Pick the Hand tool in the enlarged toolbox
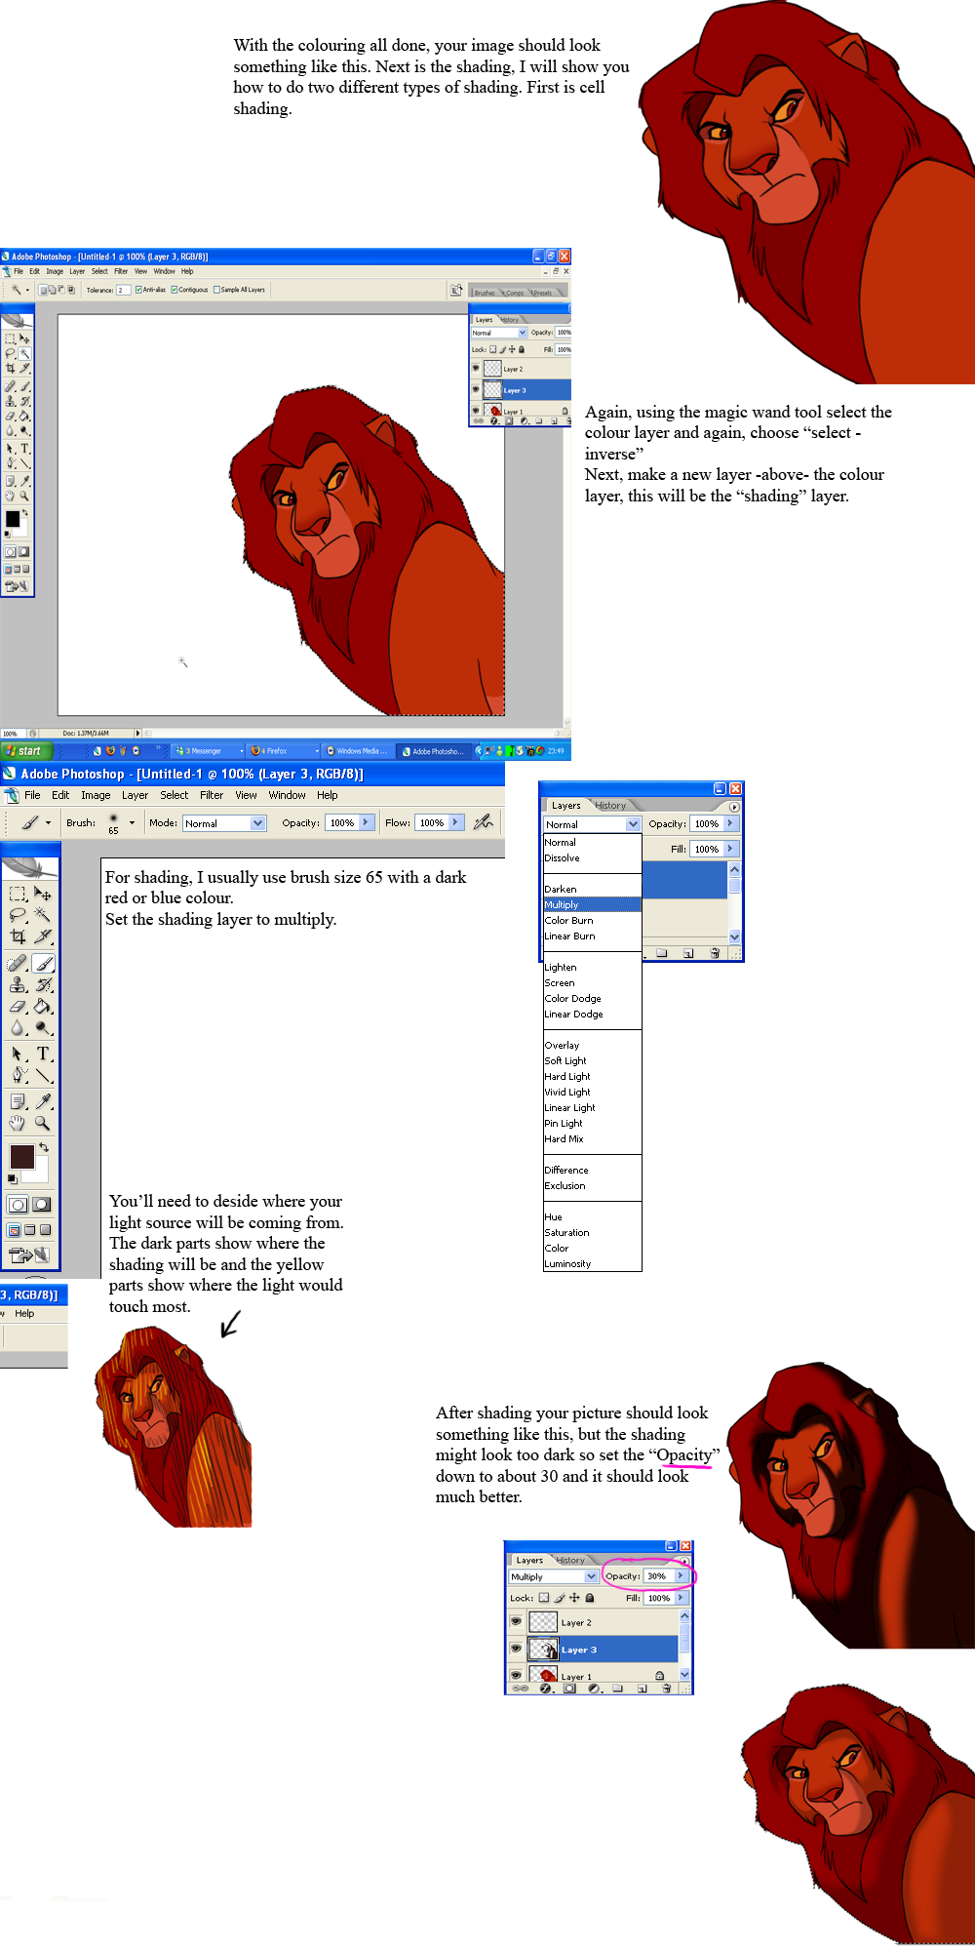 coord(18,1124)
